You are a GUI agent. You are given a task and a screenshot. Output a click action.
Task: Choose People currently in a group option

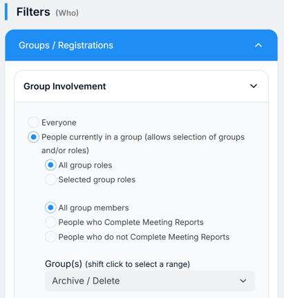point(33,137)
